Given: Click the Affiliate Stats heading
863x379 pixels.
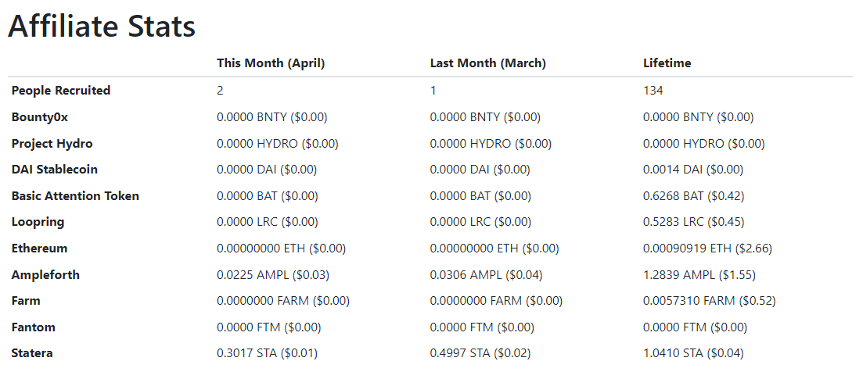Looking at the screenshot, I should tap(102, 26).
